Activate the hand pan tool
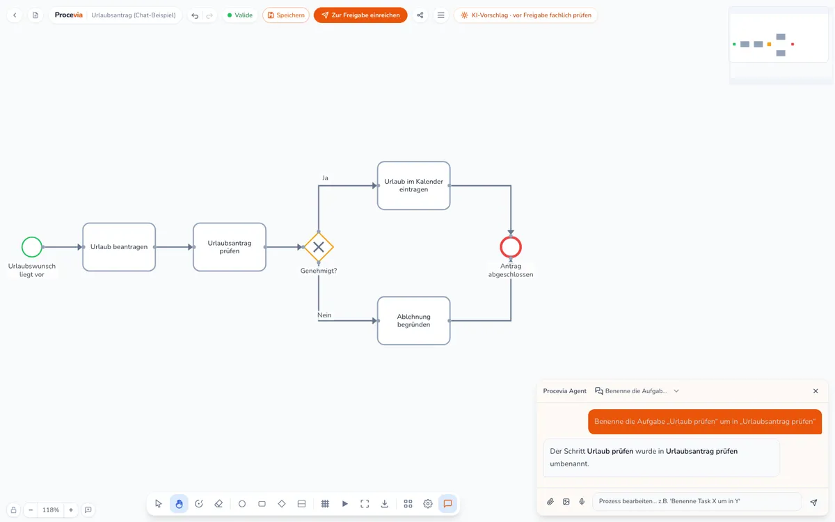Screen dimensions: 835x522 coord(179,504)
